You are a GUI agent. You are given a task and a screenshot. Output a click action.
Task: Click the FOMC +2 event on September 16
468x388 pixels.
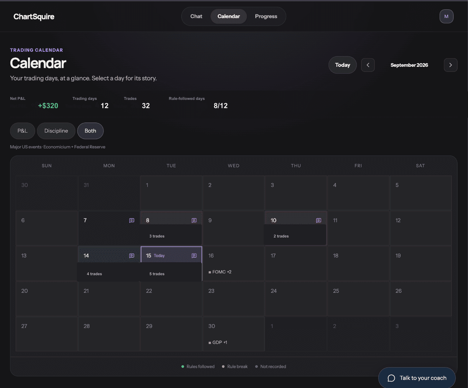pos(220,272)
